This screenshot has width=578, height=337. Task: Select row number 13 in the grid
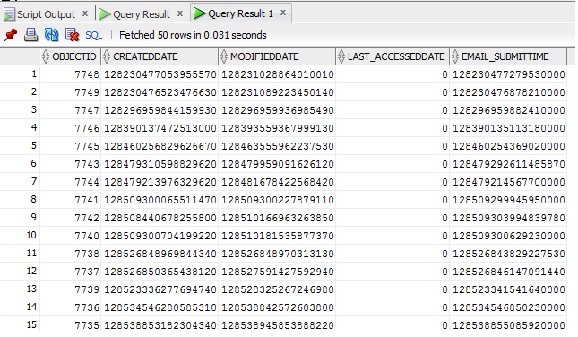20,289
